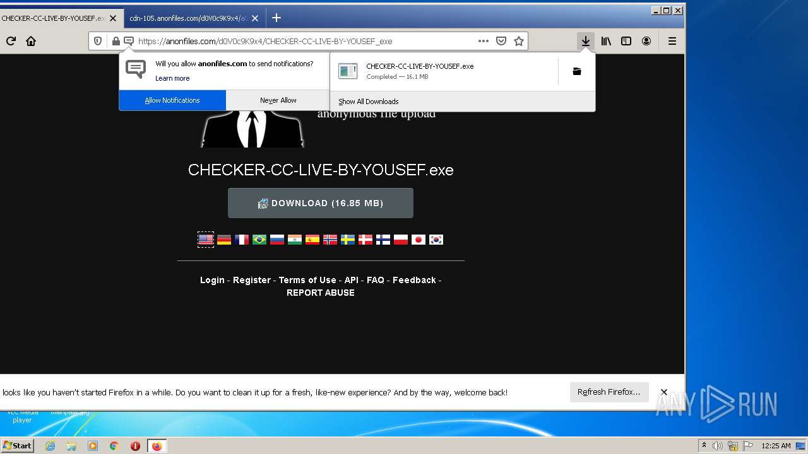Select French flag language
Screen dimensions: 808x454
pyautogui.click(x=242, y=240)
